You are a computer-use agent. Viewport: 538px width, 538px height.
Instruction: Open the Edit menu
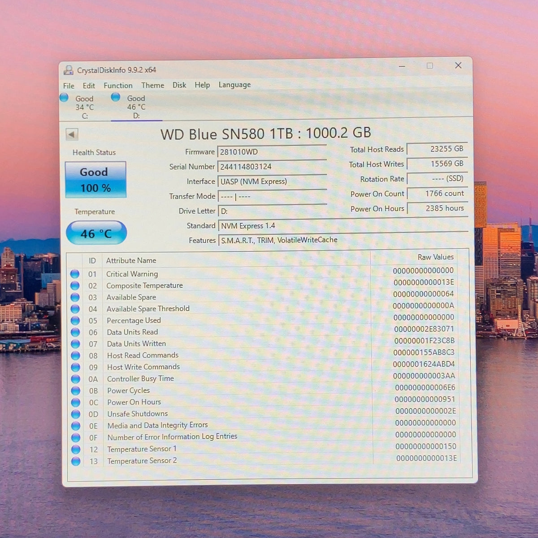coord(89,86)
